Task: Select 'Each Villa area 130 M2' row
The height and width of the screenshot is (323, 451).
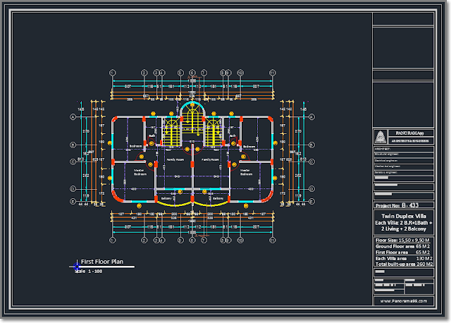Action: [x=404, y=259]
